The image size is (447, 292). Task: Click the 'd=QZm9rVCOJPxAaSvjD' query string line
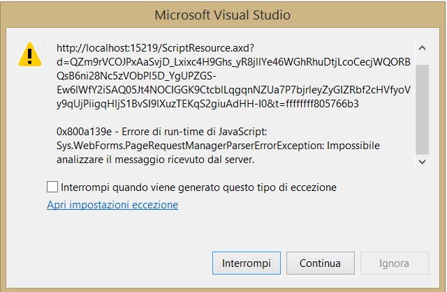pos(233,62)
